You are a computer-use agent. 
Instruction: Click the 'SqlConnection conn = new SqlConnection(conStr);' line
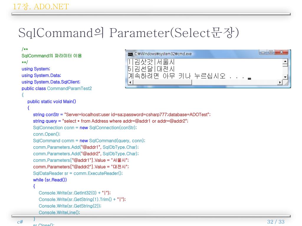85,128
